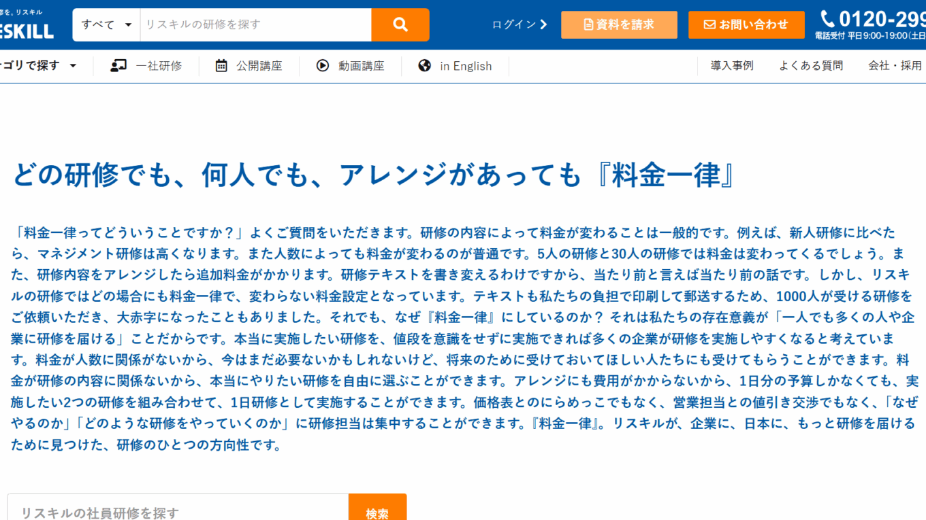This screenshot has width=926, height=520.
Task: Expand the カテゴリで探す menu
Action: tap(39, 66)
